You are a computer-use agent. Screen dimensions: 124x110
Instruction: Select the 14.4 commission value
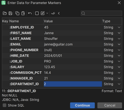(73, 73)
